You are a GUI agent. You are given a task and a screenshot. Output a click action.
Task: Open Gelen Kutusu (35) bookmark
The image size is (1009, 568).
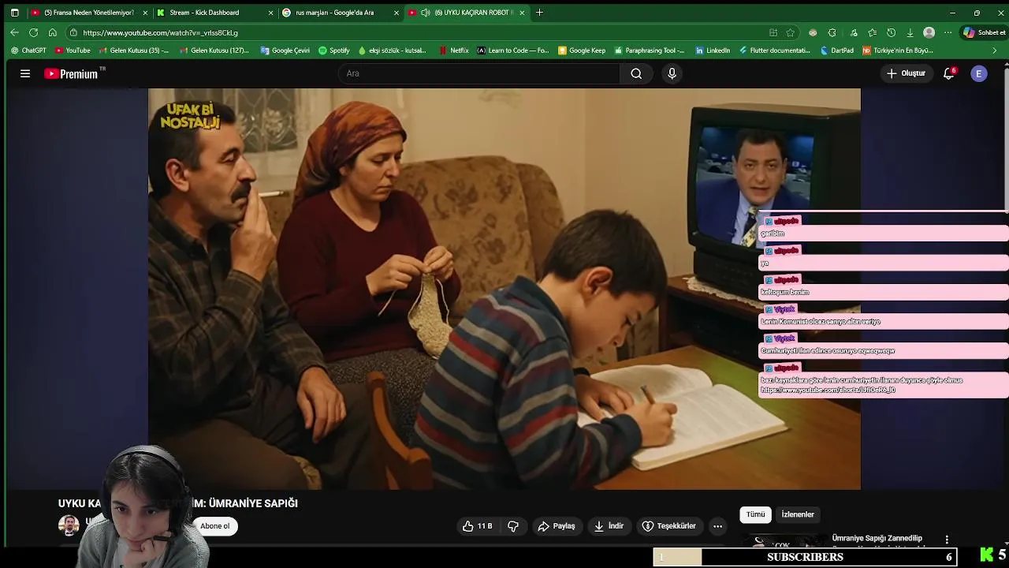134,50
